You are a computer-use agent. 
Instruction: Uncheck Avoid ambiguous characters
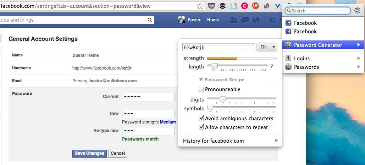tap(201, 119)
